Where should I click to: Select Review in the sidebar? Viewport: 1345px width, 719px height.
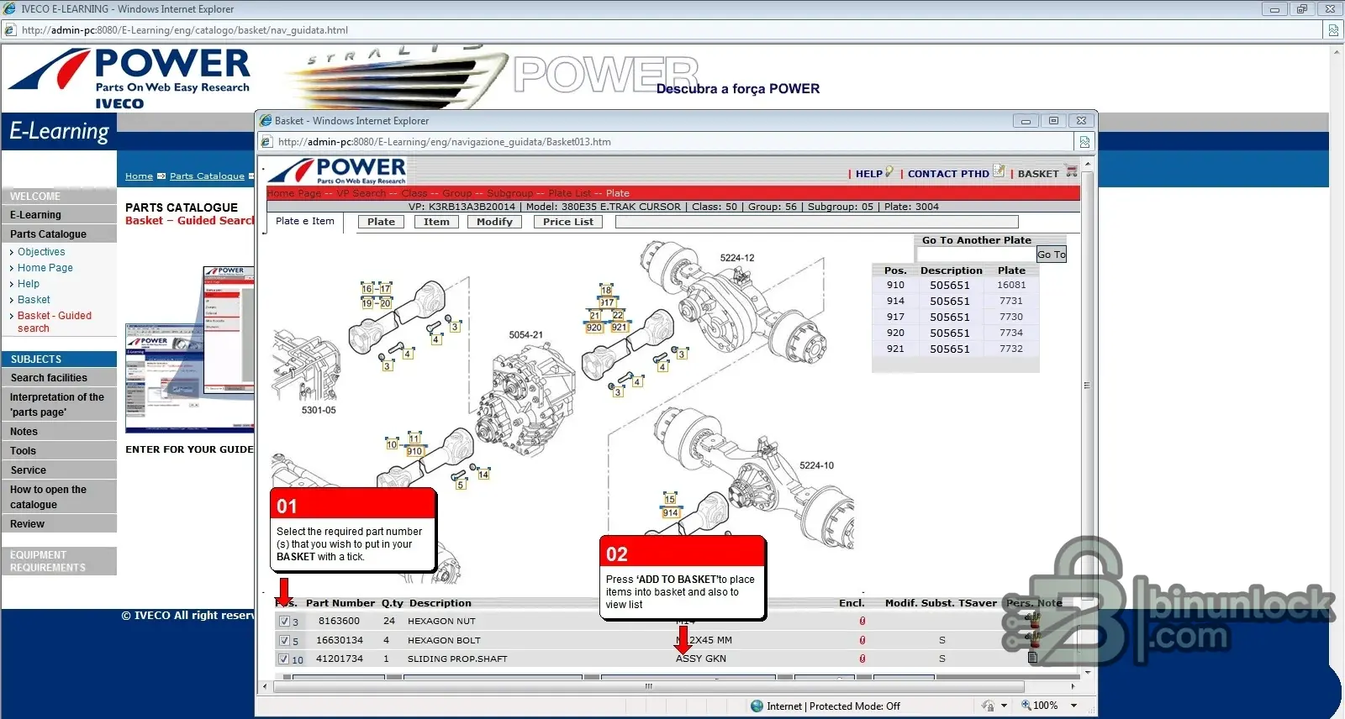coord(59,524)
